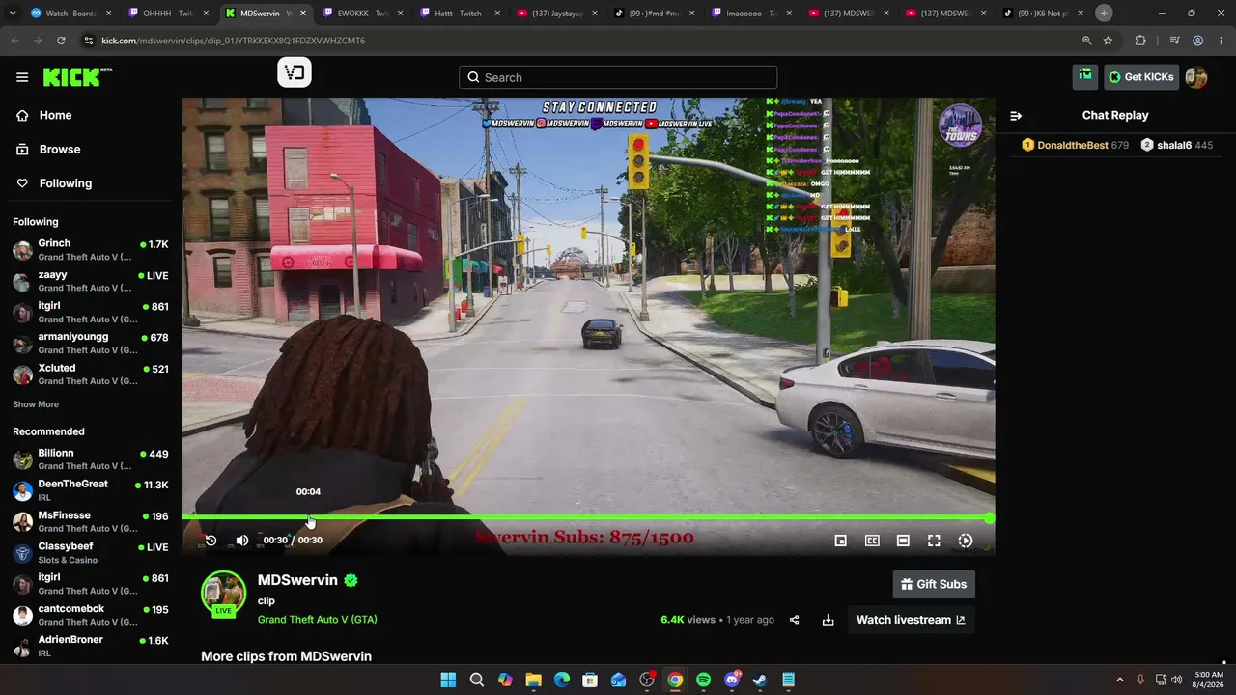Open Steam from the taskbar
Image resolution: width=1236 pixels, height=695 pixels.
pos(760,680)
